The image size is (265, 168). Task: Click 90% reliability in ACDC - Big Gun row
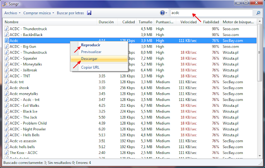pos(215,46)
